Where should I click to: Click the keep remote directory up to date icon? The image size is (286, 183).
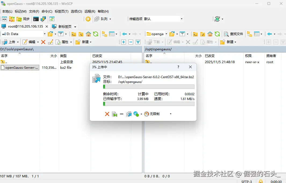coord(52,19)
